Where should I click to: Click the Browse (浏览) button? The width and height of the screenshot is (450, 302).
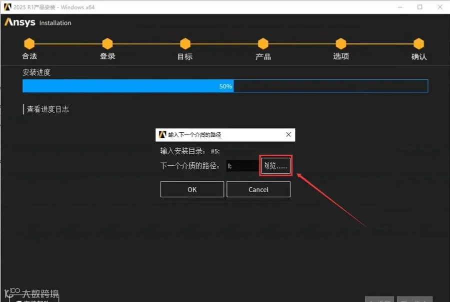coord(275,166)
